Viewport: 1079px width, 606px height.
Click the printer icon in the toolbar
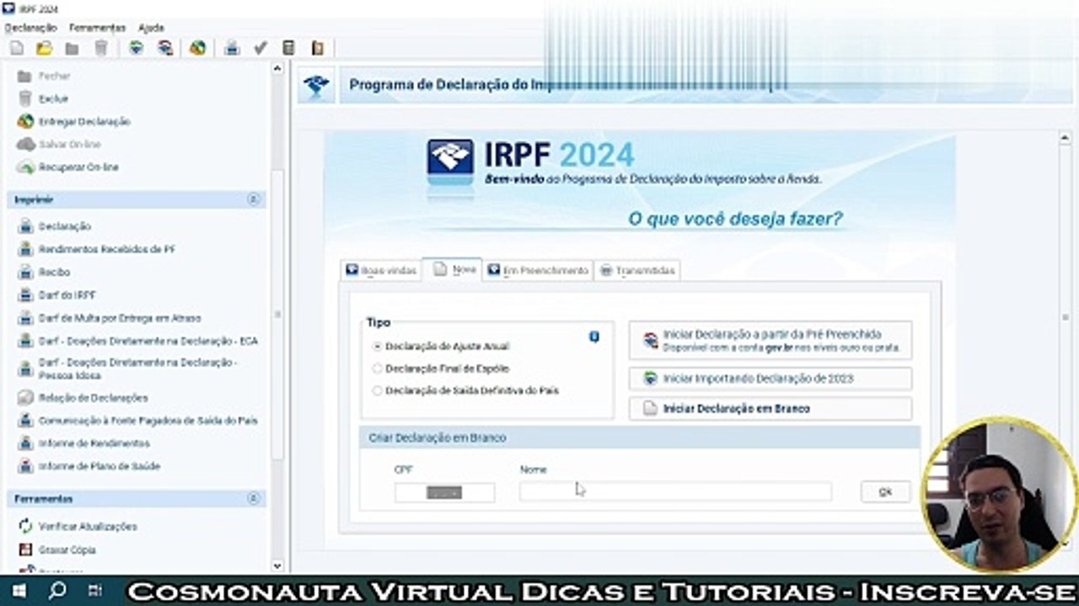(232, 48)
